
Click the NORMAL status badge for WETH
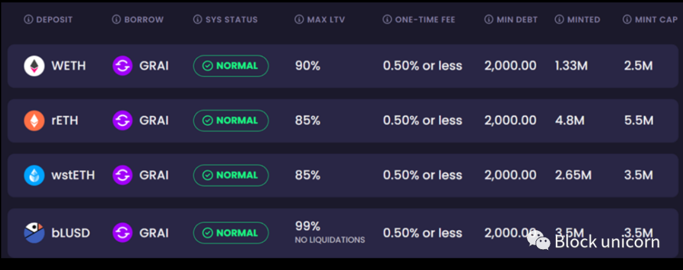[231, 66]
